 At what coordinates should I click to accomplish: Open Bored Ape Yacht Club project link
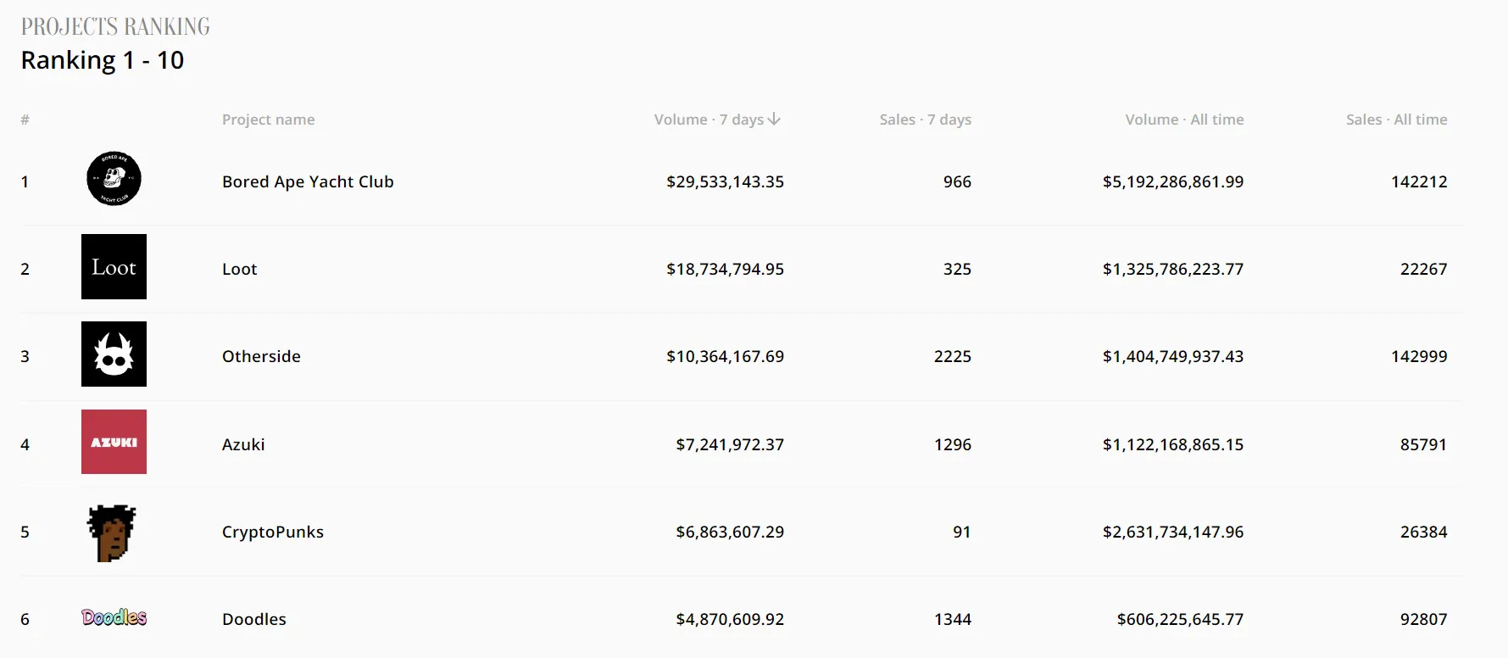[x=308, y=181]
